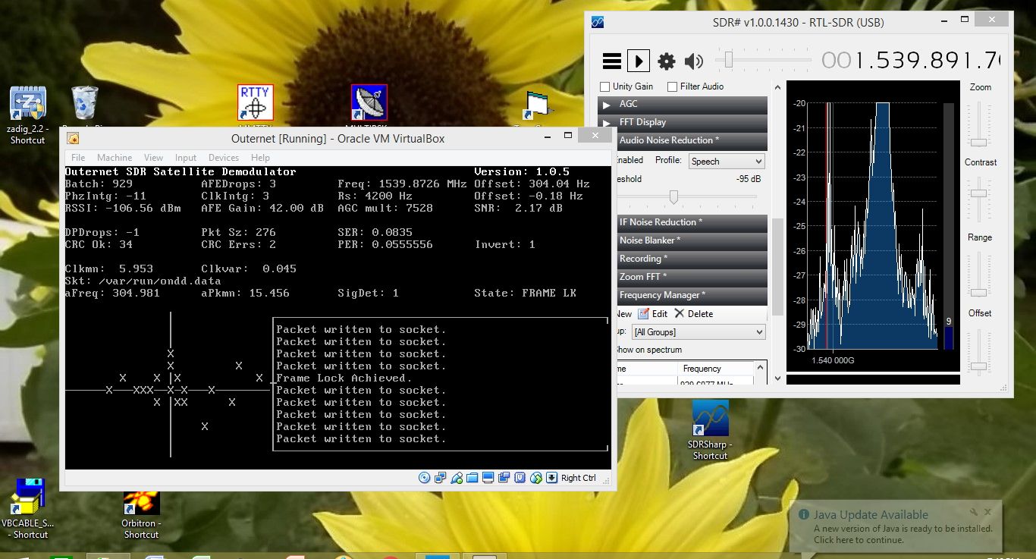Open VirtualBox Input menu
Image resolution: width=1036 pixels, height=559 pixels.
[x=186, y=158]
